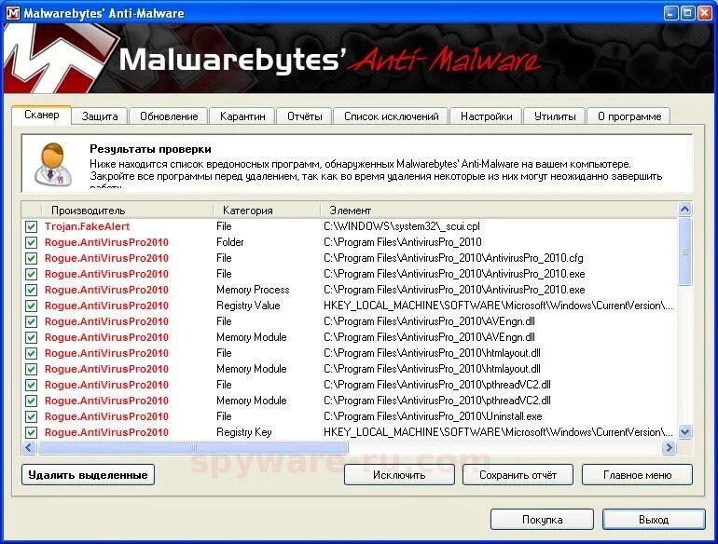
Task: Click the Покупка button
Action: [542, 520]
